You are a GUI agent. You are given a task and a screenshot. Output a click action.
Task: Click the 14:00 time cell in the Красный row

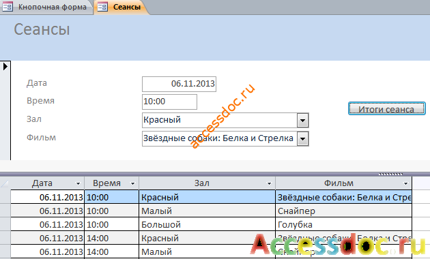click(112, 238)
